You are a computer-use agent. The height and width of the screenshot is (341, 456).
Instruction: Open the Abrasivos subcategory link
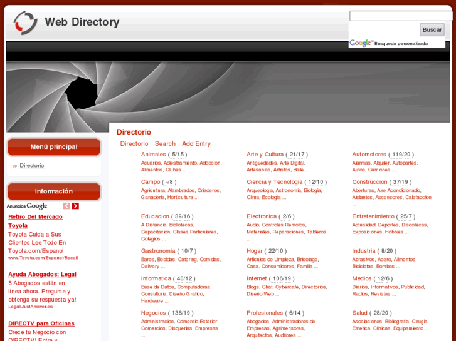click(363, 260)
